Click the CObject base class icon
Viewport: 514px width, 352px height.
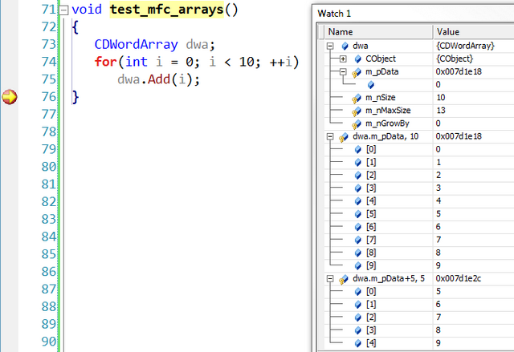click(357, 59)
